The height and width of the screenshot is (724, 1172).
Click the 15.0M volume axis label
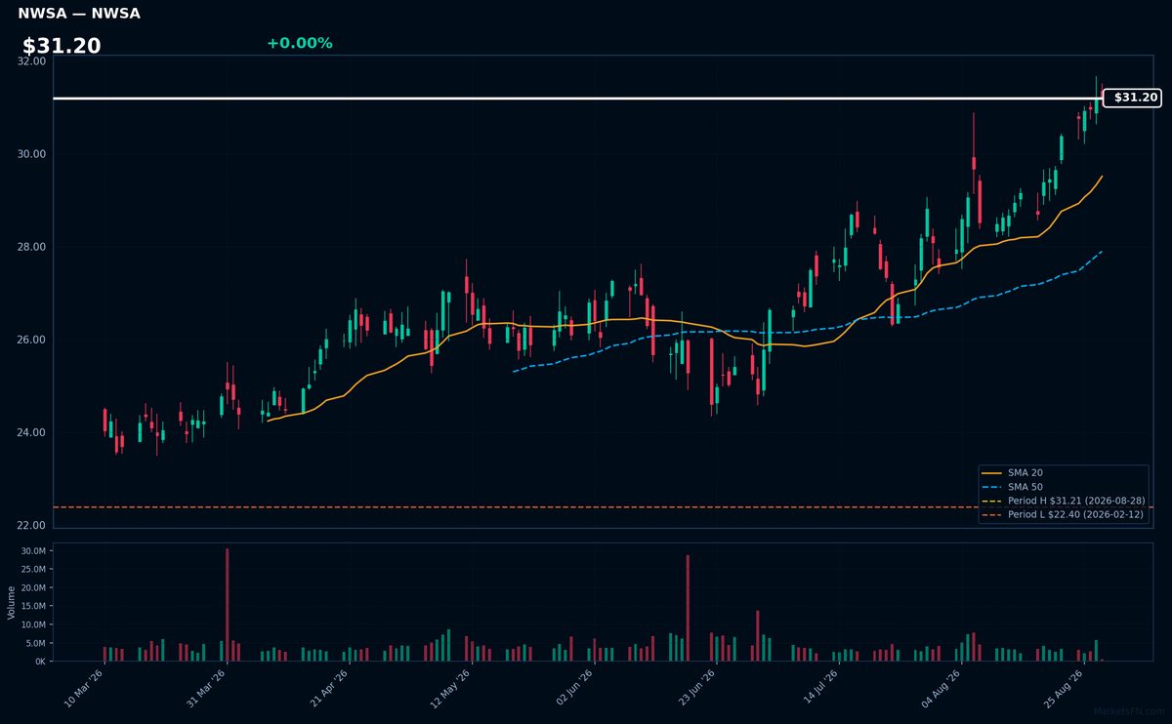(32, 606)
